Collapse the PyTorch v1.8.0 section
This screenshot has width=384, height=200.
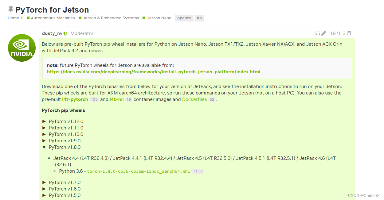click(61, 147)
